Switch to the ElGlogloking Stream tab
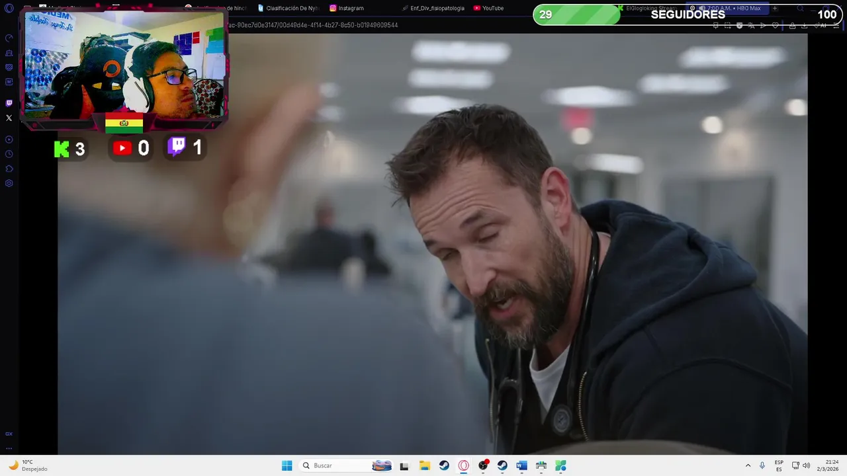The width and height of the screenshot is (847, 476). 645,8
